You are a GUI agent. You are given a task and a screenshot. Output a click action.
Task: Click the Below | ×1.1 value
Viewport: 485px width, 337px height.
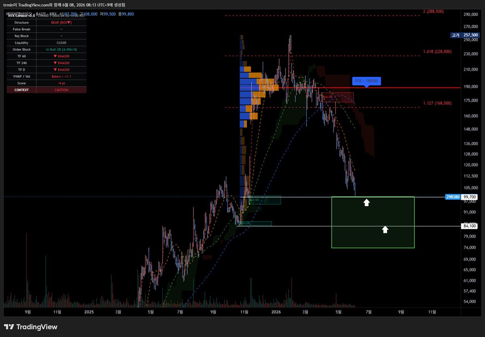[x=61, y=76]
